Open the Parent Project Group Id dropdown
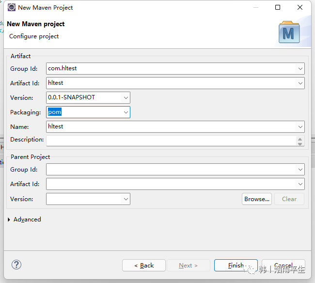 pos(300,170)
